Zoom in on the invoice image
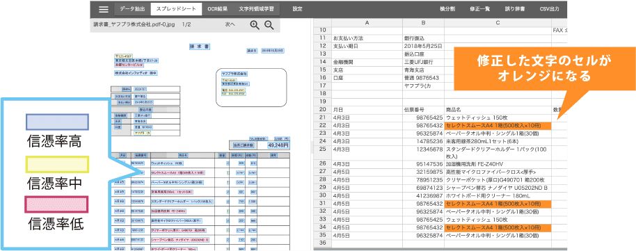This screenshot has width=636, height=251. tap(255, 25)
